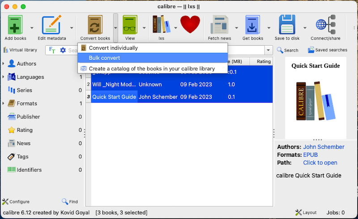
Task: Expand the Formats tree node
Action: tap(3, 103)
